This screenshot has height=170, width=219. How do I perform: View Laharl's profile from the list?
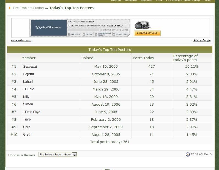click(28, 82)
